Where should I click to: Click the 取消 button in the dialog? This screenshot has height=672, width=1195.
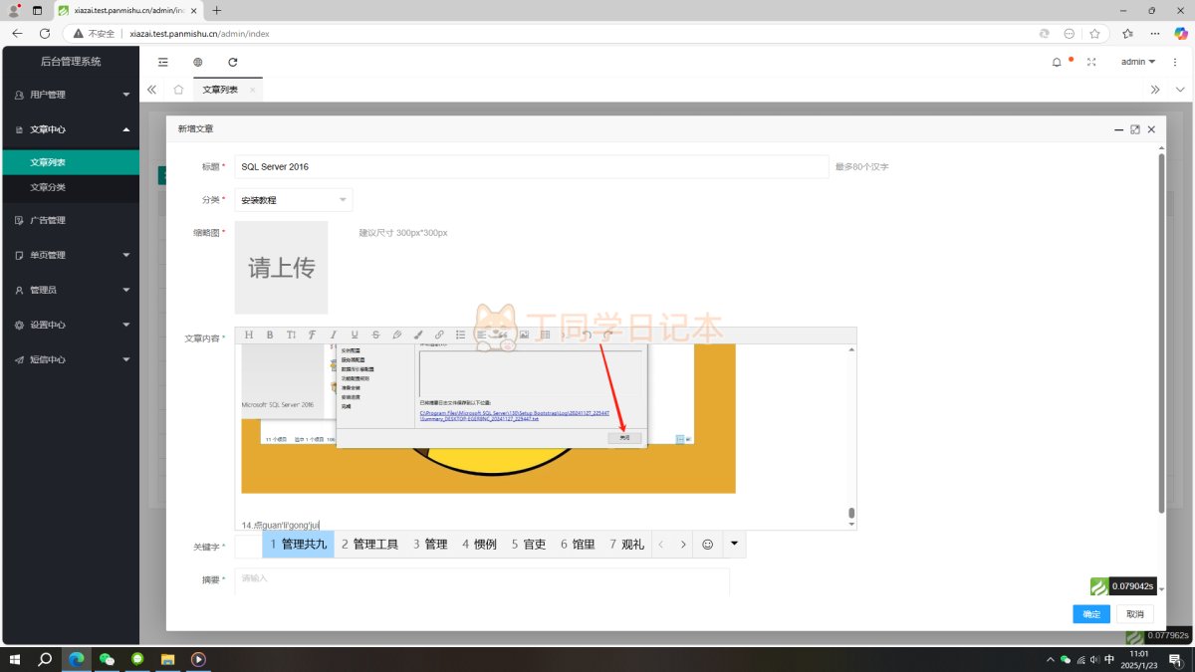coord(1135,614)
